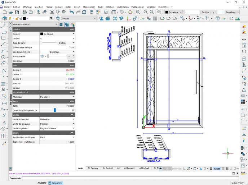The width and height of the screenshot is (248, 185).
Task: Click the Print icon in toolbar
Action: [25, 12]
